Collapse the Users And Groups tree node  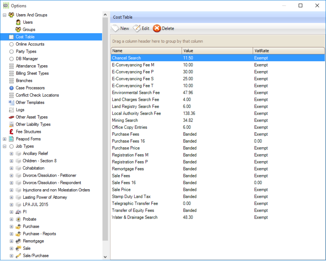[4, 15]
